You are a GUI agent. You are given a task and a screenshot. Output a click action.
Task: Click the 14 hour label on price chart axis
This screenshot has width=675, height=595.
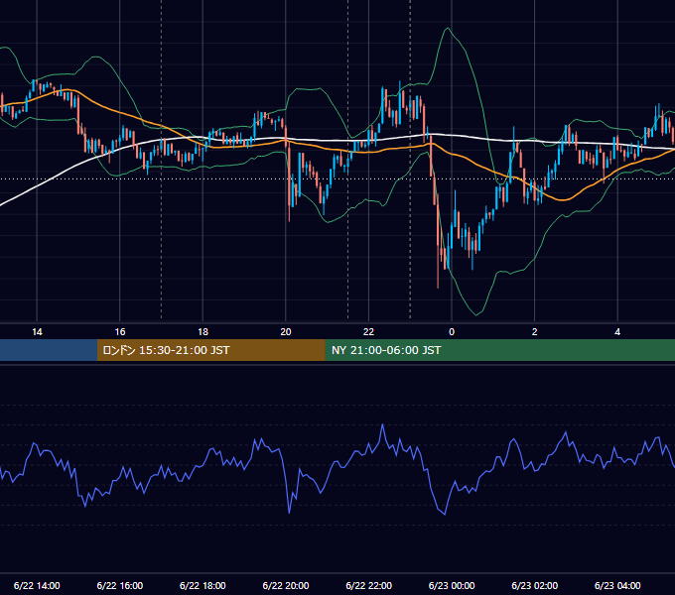pos(37,332)
